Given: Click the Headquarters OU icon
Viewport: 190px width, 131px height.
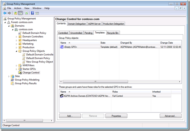Looking at the screenshot, I should coord(20,40).
